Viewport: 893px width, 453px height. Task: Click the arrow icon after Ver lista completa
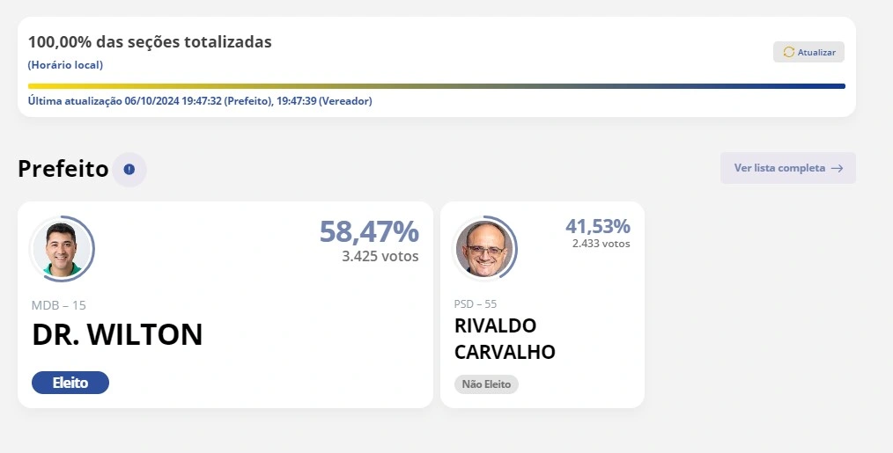[x=837, y=168]
